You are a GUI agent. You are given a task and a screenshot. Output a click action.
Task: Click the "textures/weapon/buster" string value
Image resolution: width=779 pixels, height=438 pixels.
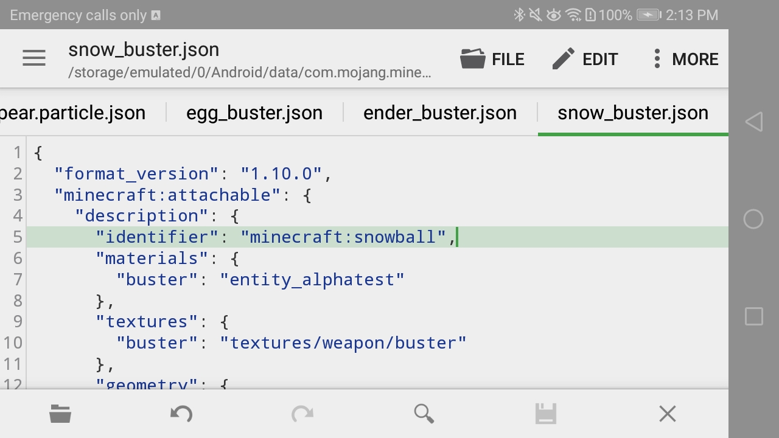click(x=343, y=343)
